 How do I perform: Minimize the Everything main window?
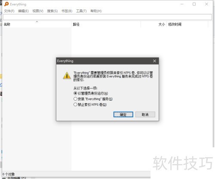coord(182,4)
